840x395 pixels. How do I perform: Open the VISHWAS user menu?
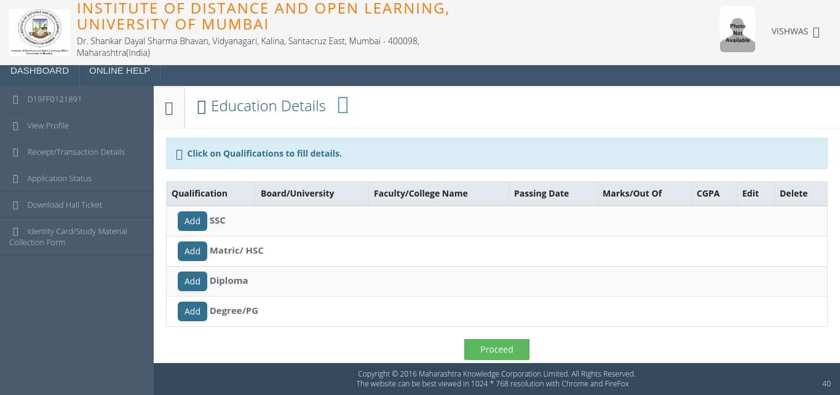[795, 32]
